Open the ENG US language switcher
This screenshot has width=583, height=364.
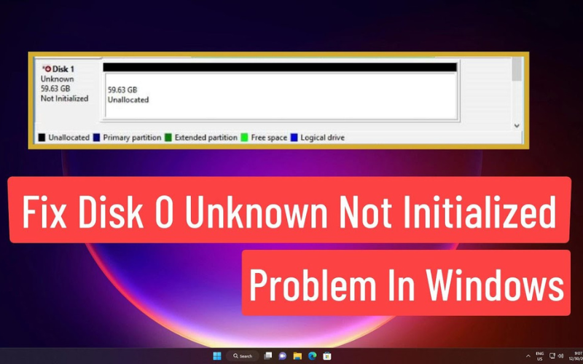coord(539,356)
